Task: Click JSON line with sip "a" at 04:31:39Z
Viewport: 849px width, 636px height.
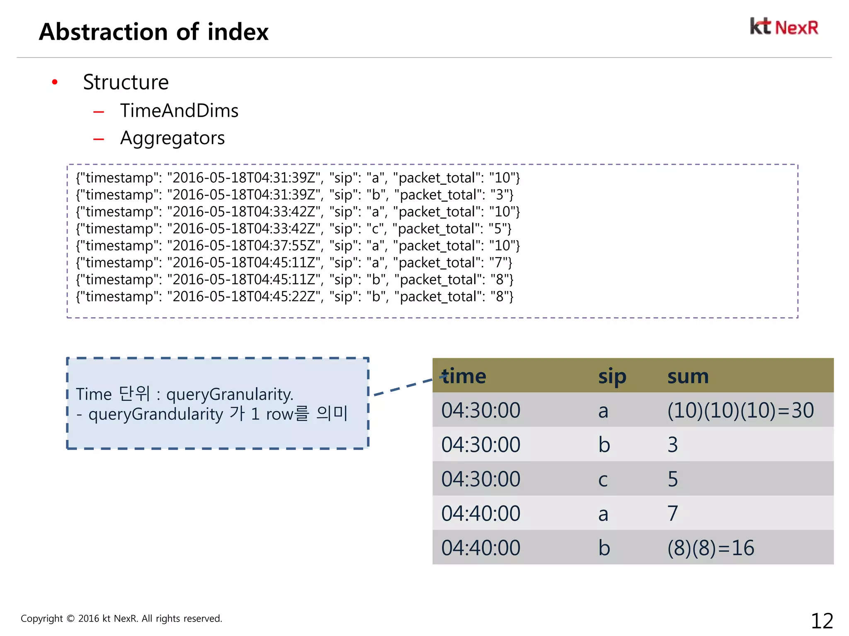Action: (x=298, y=178)
